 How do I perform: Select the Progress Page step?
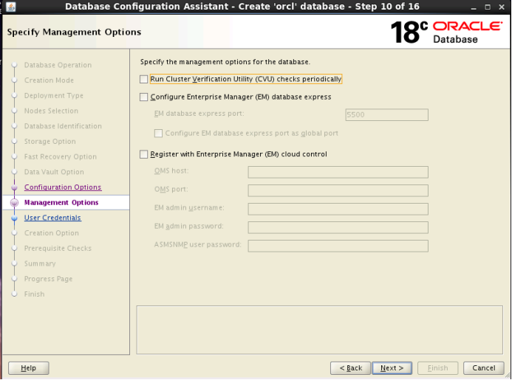coord(48,279)
